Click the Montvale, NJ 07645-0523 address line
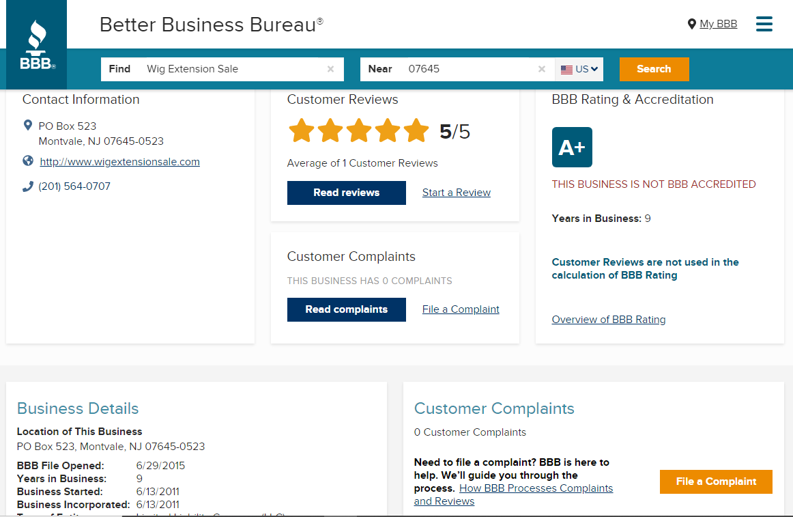This screenshot has width=793, height=517. 101,141
